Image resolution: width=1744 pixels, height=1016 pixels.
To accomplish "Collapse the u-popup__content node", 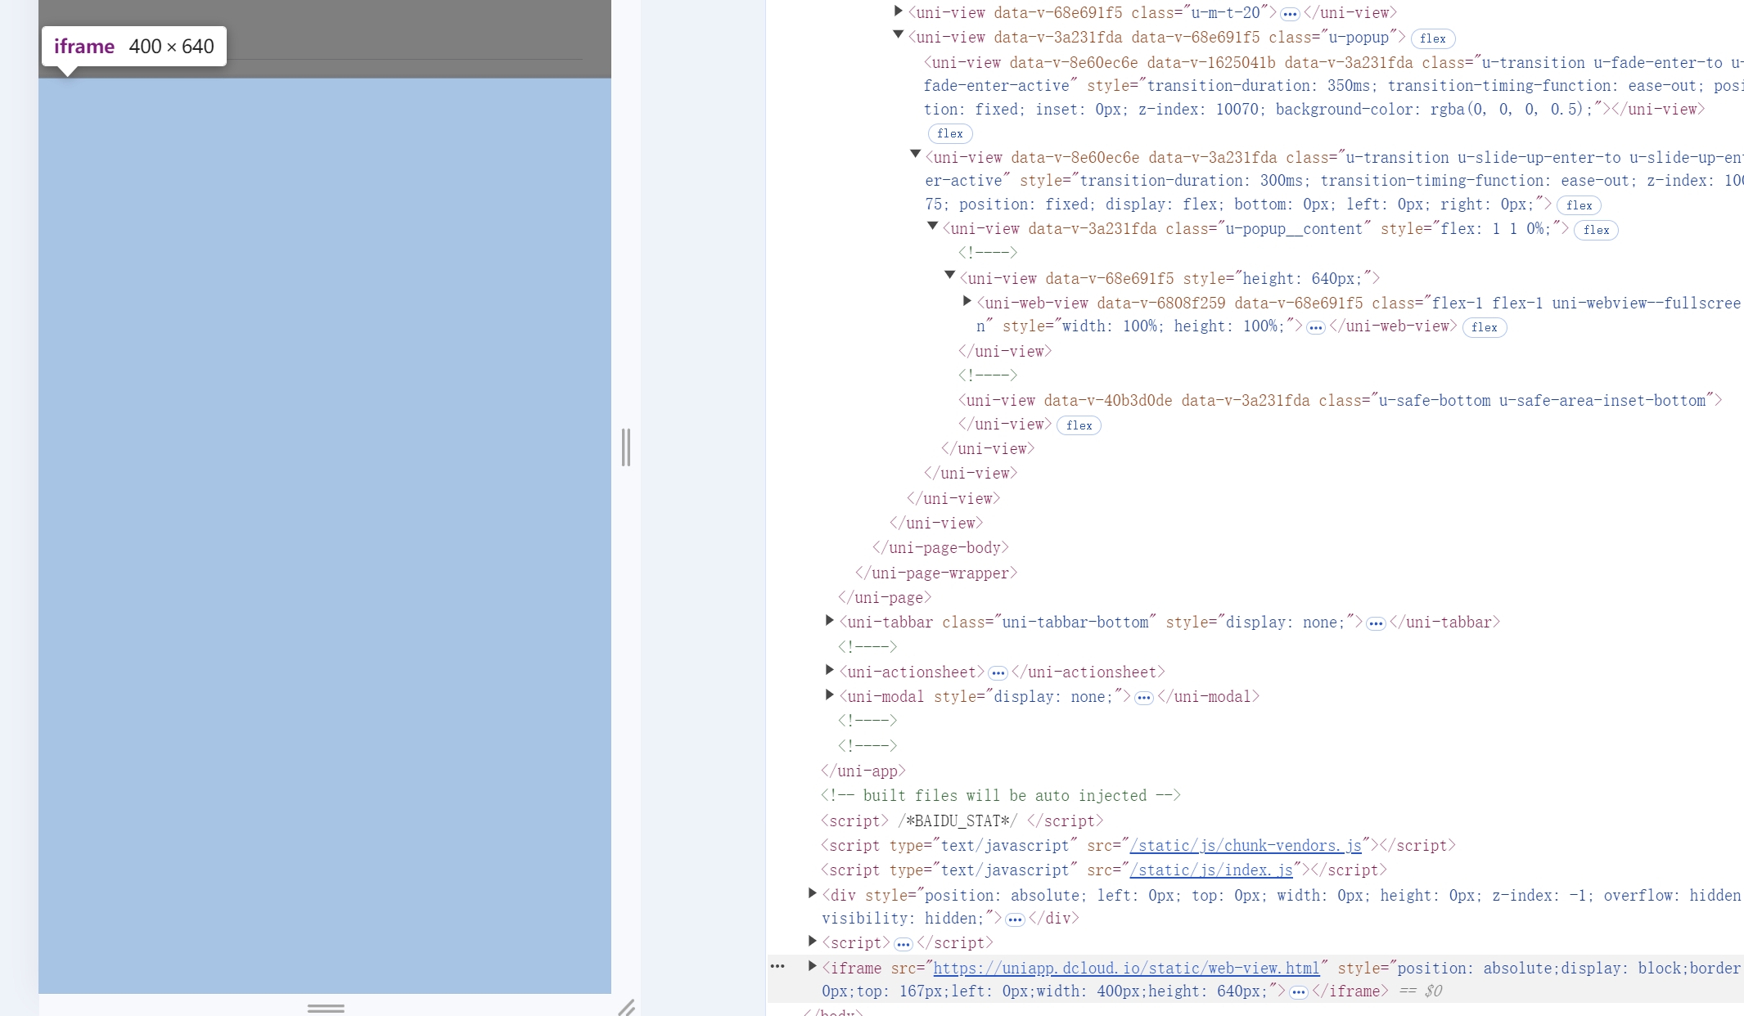I will tap(932, 227).
